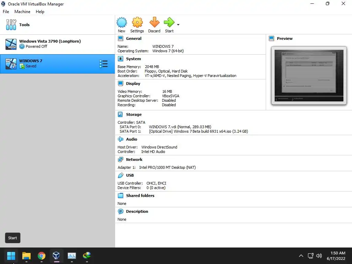The width and height of the screenshot is (352, 264).
Task: Show hidden system tray icons chevron
Action: [x=301, y=256]
